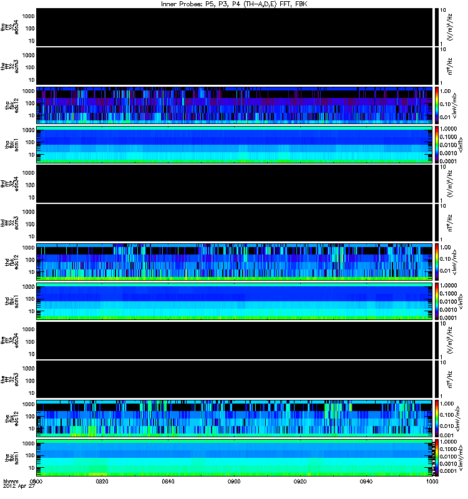Select the 0920 time axis label
Screen dimensions: 468x499
pos(300,481)
